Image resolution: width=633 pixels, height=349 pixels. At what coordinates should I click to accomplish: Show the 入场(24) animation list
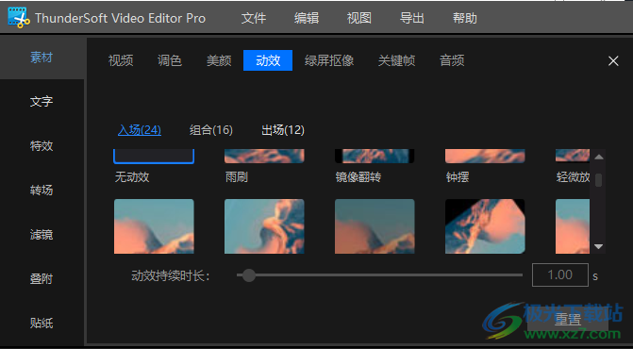tap(140, 130)
